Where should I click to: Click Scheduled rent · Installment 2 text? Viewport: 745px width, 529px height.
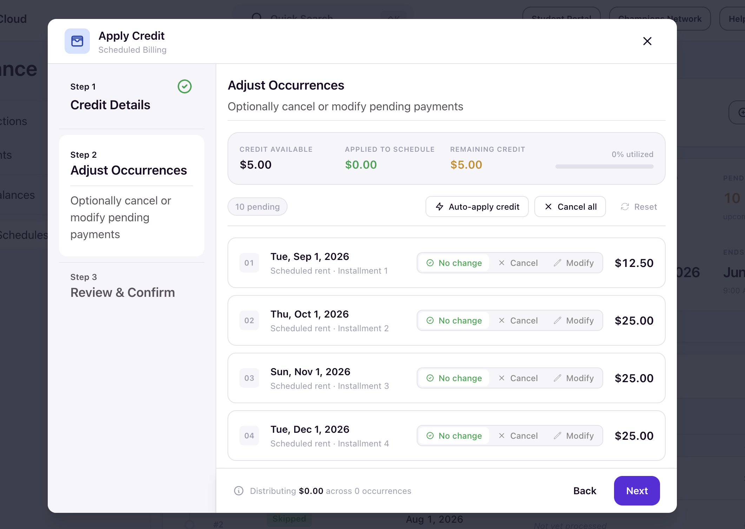pyautogui.click(x=329, y=328)
